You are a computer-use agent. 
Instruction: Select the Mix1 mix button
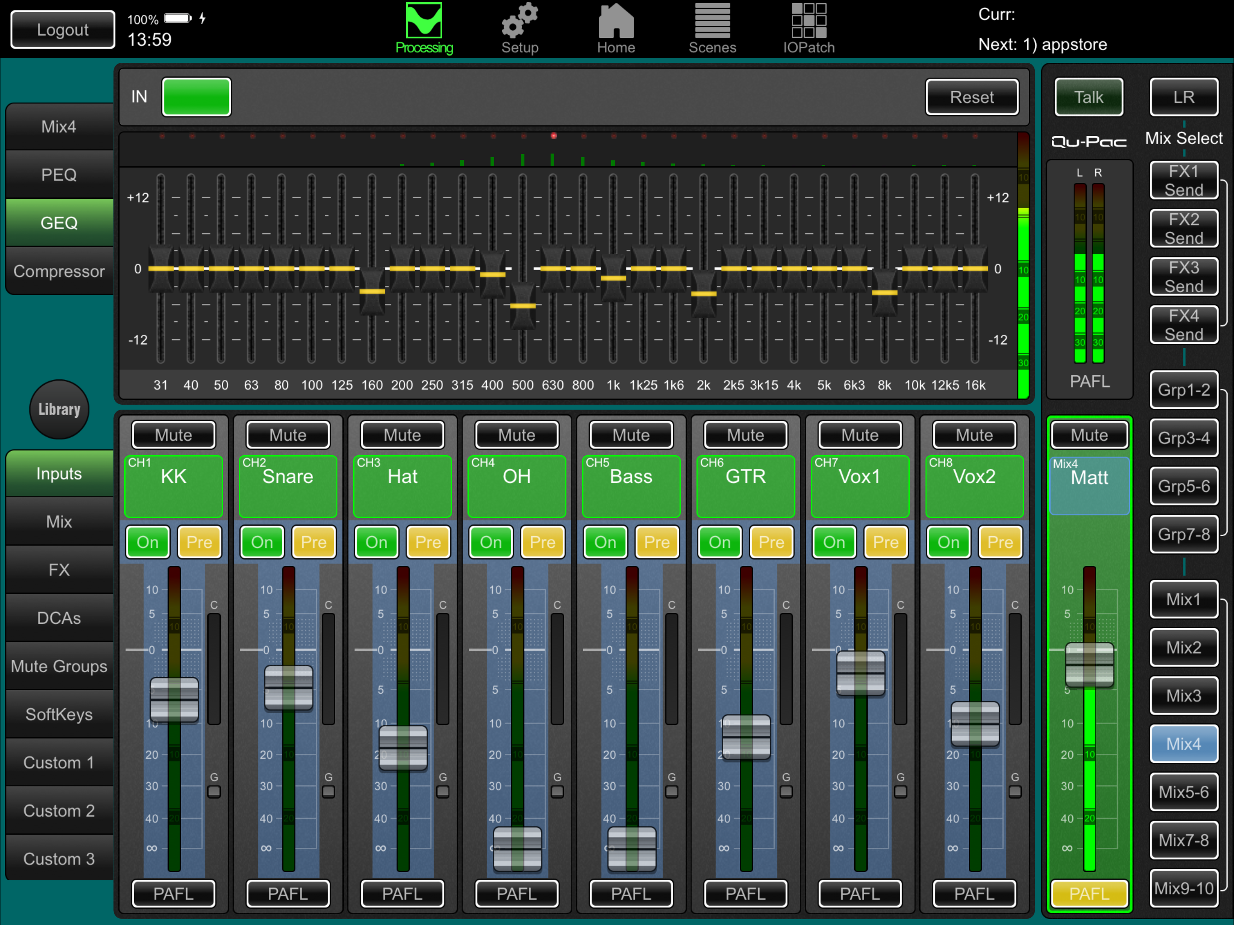tap(1183, 599)
